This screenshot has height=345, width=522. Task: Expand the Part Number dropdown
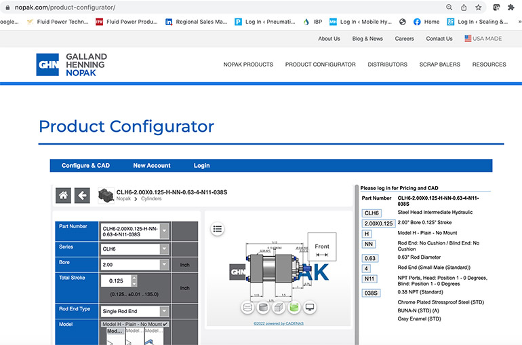tap(165, 231)
